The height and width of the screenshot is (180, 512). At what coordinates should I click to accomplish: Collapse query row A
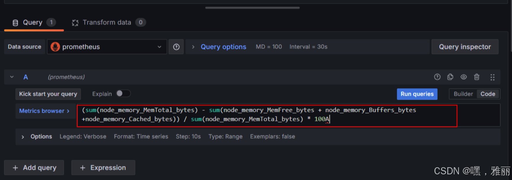(12, 77)
